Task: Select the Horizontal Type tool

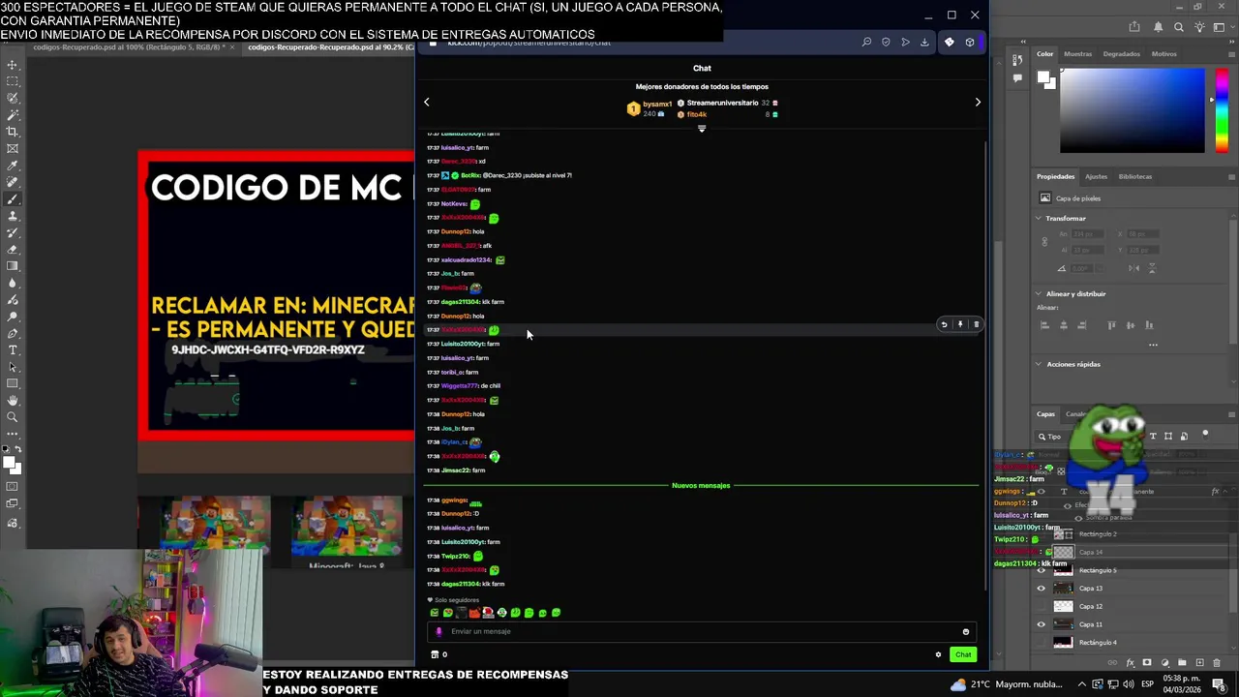Action: [x=13, y=349]
